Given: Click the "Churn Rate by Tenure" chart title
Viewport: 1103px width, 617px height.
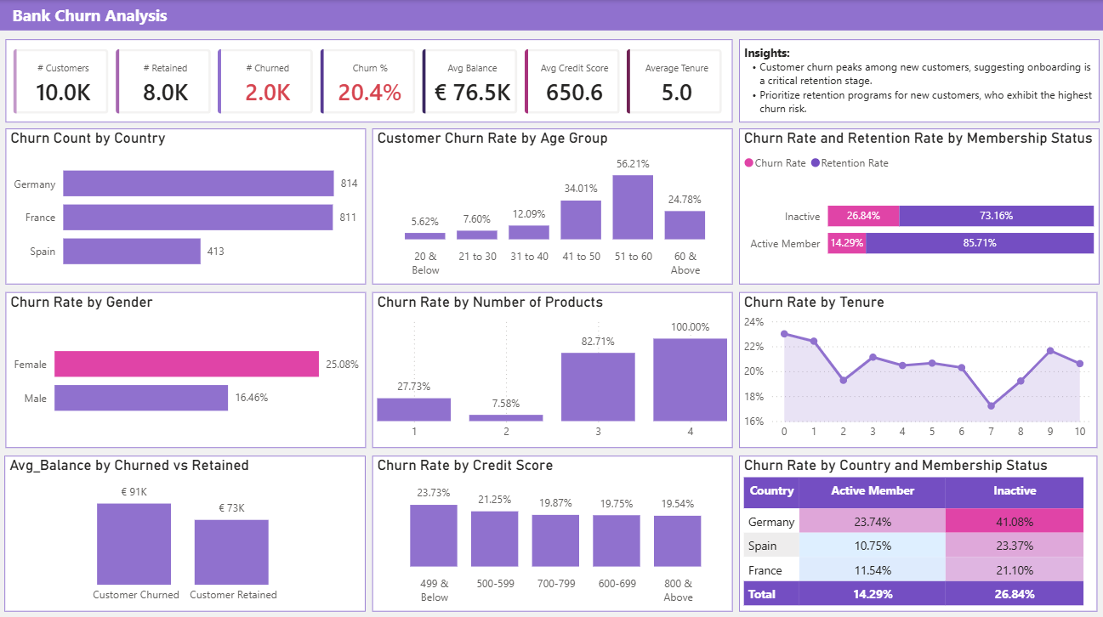Looking at the screenshot, I should coord(814,302).
